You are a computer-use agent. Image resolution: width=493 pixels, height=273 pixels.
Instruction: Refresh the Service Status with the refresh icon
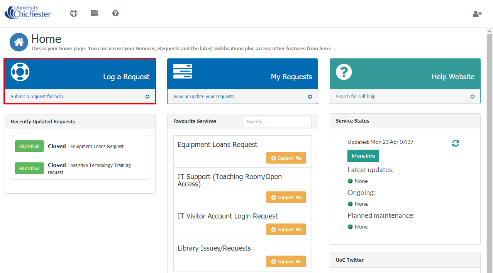[x=456, y=143]
